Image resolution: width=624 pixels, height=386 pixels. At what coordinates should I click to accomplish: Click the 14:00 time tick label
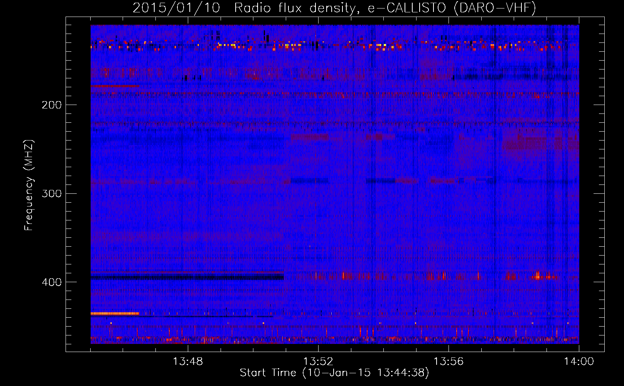(x=579, y=362)
